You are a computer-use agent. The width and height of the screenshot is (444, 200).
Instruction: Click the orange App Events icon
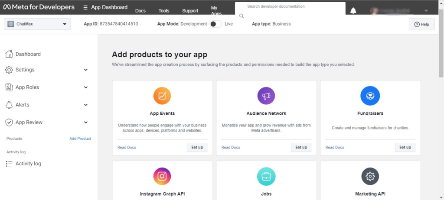point(162,96)
